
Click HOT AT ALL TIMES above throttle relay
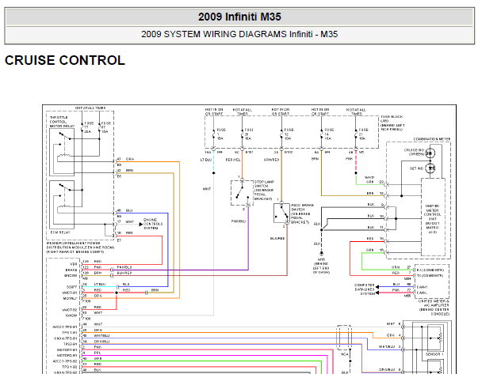click(90, 108)
